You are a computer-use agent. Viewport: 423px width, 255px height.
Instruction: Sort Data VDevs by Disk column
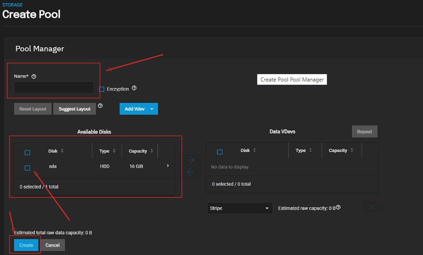click(245, 151)
